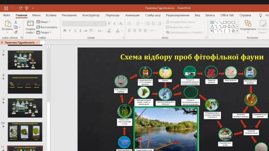
Task: Center the text alignment
Action: pos(134,31)
